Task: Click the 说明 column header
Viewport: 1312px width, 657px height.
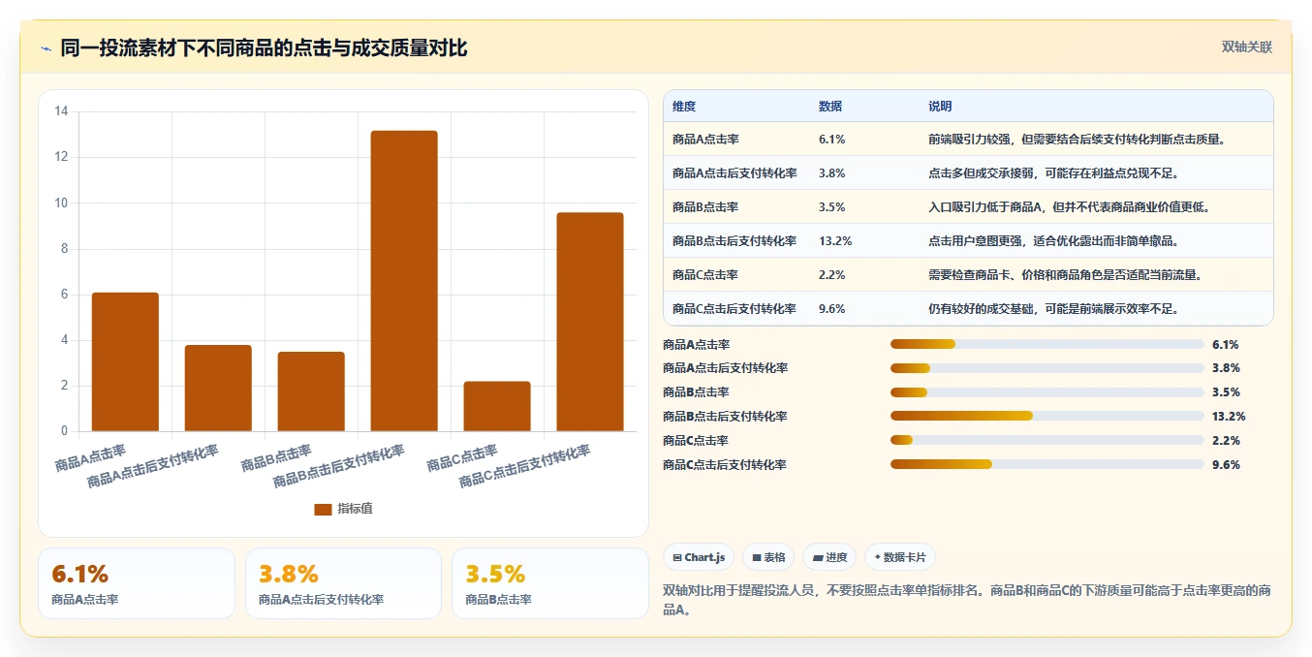Action: click(x=940, y=107)
